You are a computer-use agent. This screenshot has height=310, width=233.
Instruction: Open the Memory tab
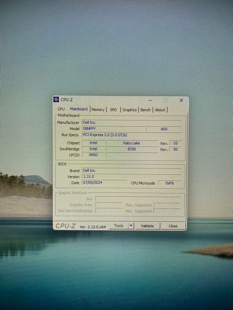pyautogui.click(x=98, y=110)
